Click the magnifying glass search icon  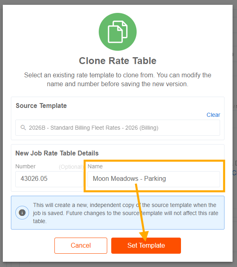[x=23, y=128]
